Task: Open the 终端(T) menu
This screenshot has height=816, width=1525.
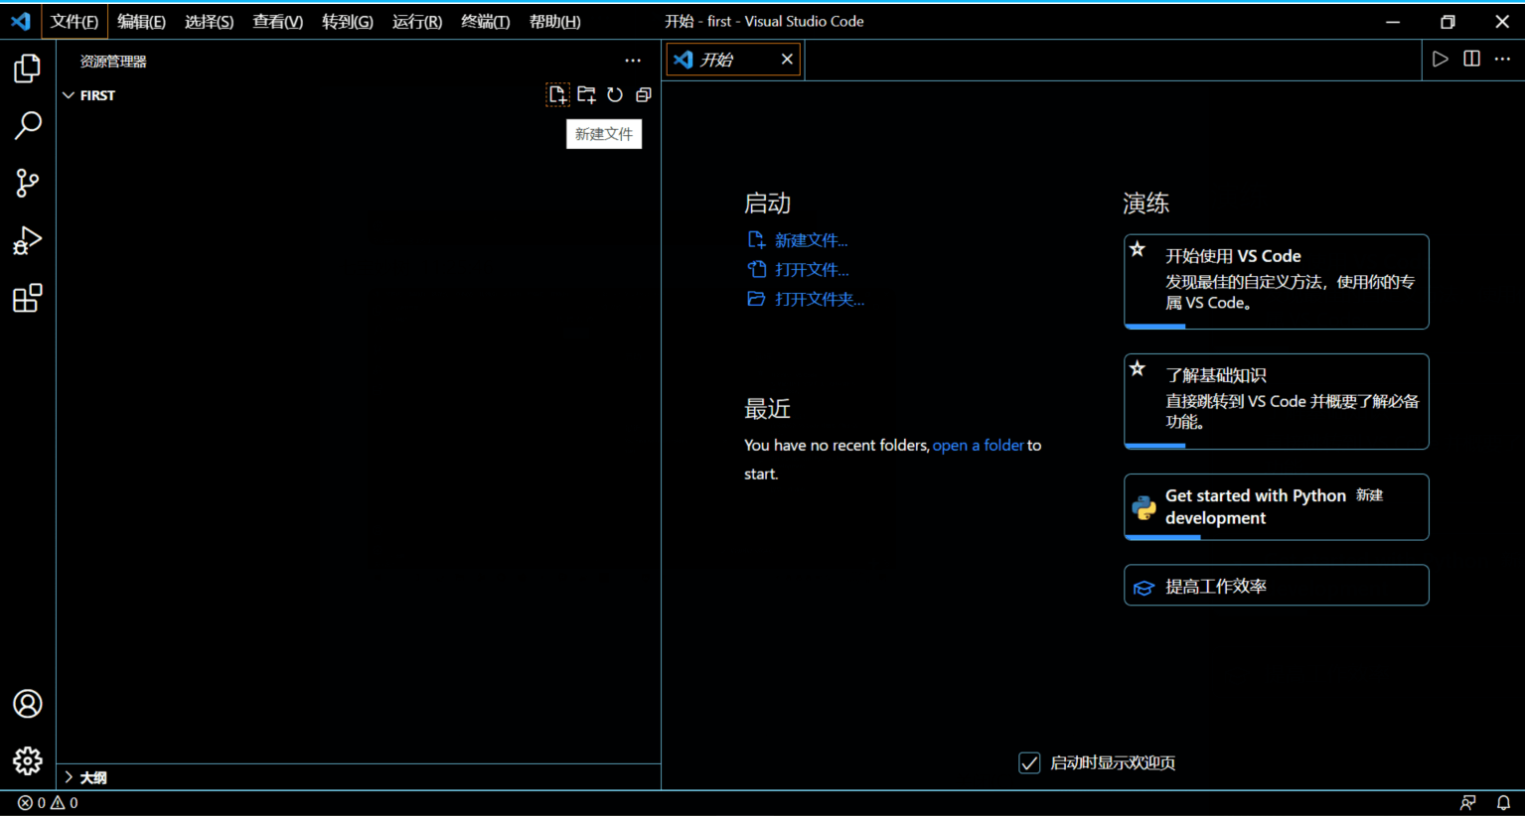Action: tap(485, 22)
